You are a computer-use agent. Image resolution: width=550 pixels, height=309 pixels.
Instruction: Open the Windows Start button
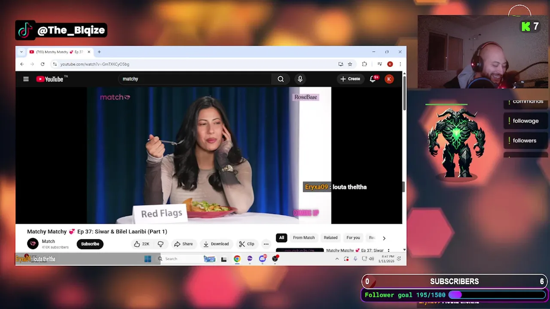pos(148,259)
